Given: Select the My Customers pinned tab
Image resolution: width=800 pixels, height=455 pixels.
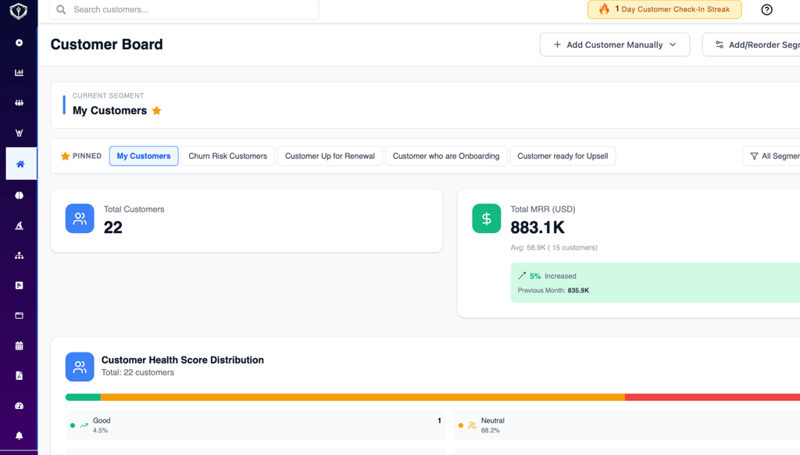Looking at the screenshot, I should (x=144, y=156).
